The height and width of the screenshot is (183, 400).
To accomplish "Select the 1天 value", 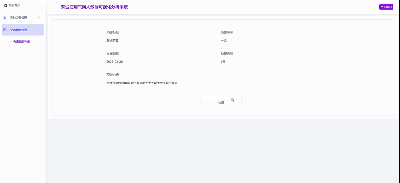I will coord(223,62).
